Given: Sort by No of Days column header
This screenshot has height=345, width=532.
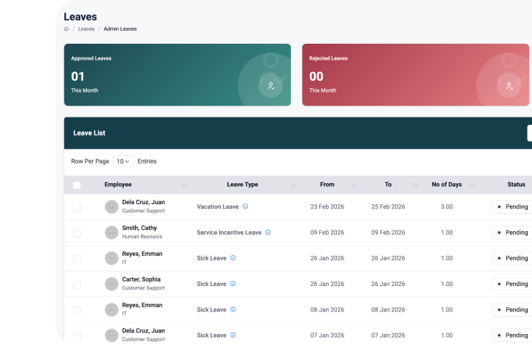Looking at the screenshot, I should (x=446, y=185).
